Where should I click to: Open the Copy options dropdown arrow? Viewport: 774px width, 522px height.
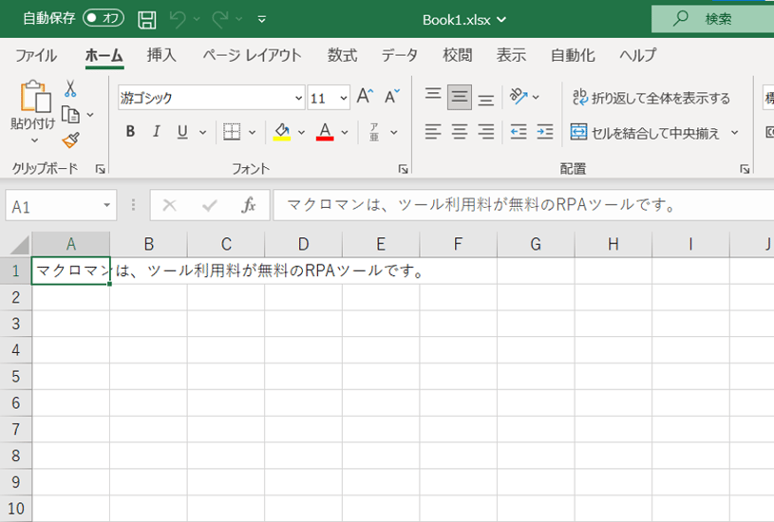[x=90, y=115]
